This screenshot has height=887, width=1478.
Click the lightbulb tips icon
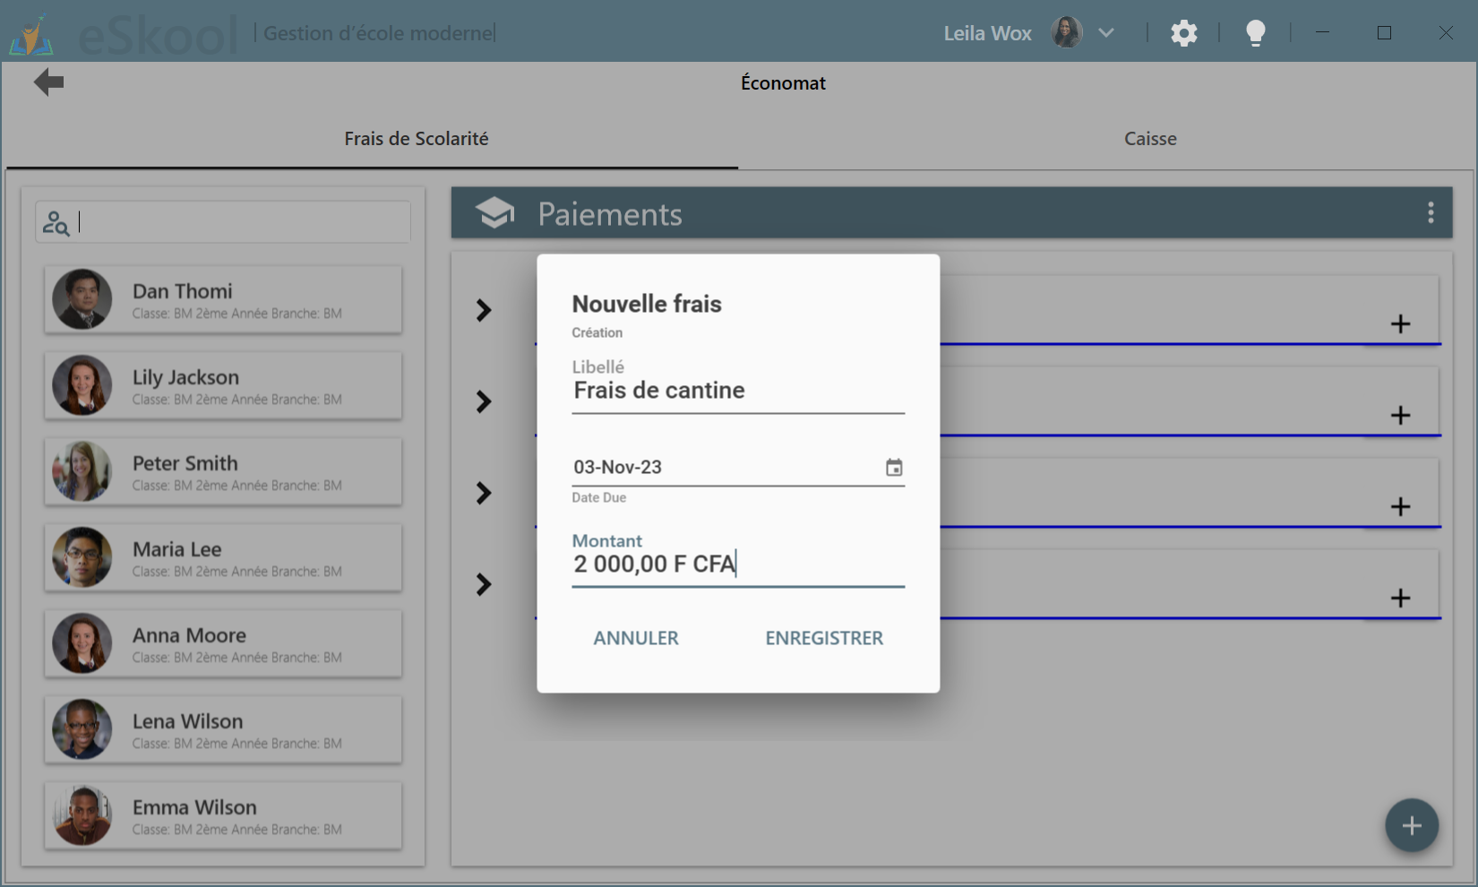pyautogui.click(x=1255, y=33)
